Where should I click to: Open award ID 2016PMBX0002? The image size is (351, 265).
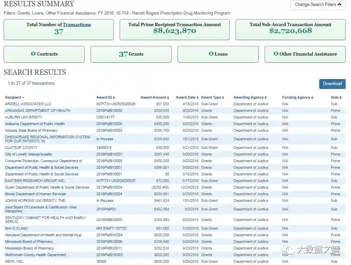(x=109, y=111)
